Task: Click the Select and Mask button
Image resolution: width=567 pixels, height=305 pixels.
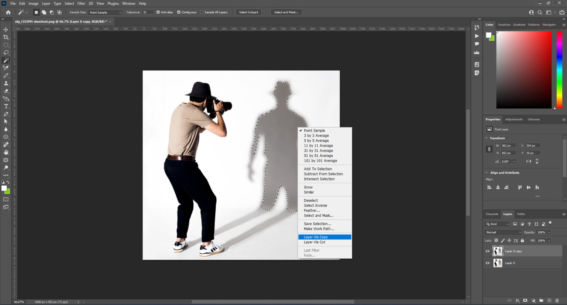Action: tap(286, 12)
